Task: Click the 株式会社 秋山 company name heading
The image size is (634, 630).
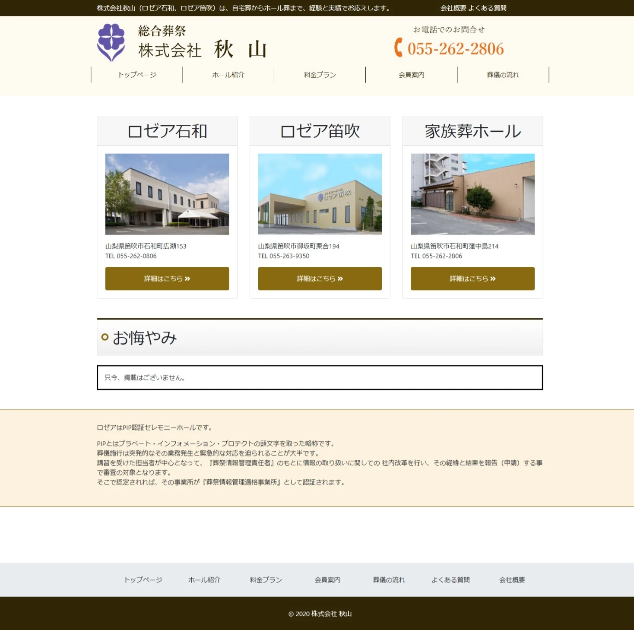Action: click(x=202, y=50)
